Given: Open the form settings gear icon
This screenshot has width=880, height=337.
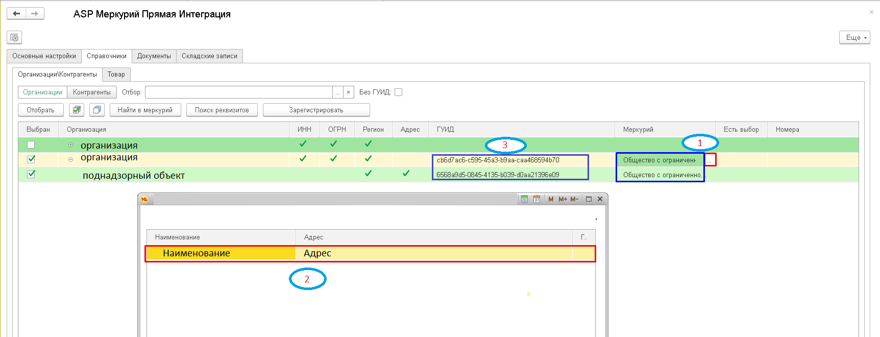Looking at the screenshot, I should (14, 37).
